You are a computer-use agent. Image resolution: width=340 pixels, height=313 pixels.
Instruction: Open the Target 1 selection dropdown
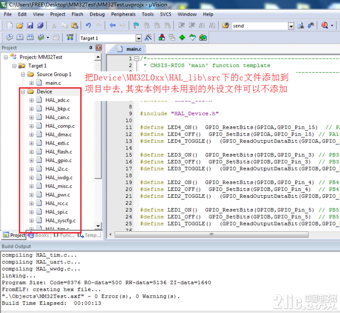[x=139, y=38]
